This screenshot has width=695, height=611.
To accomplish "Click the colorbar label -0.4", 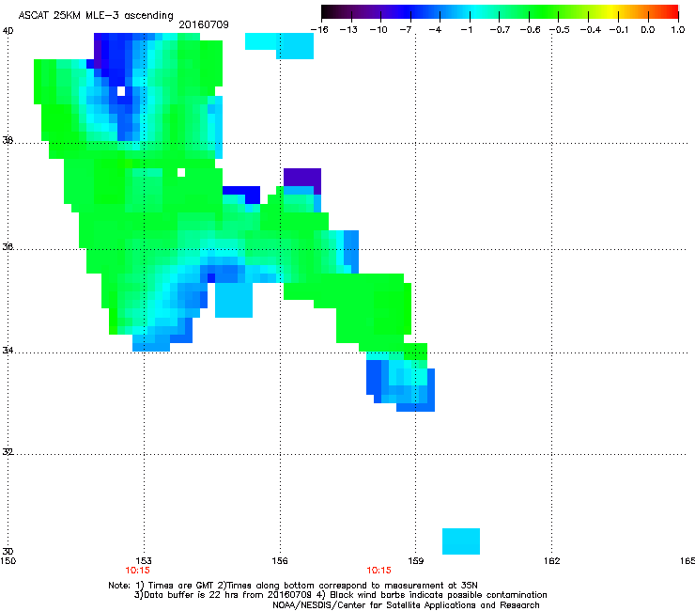I will (591, 30).
